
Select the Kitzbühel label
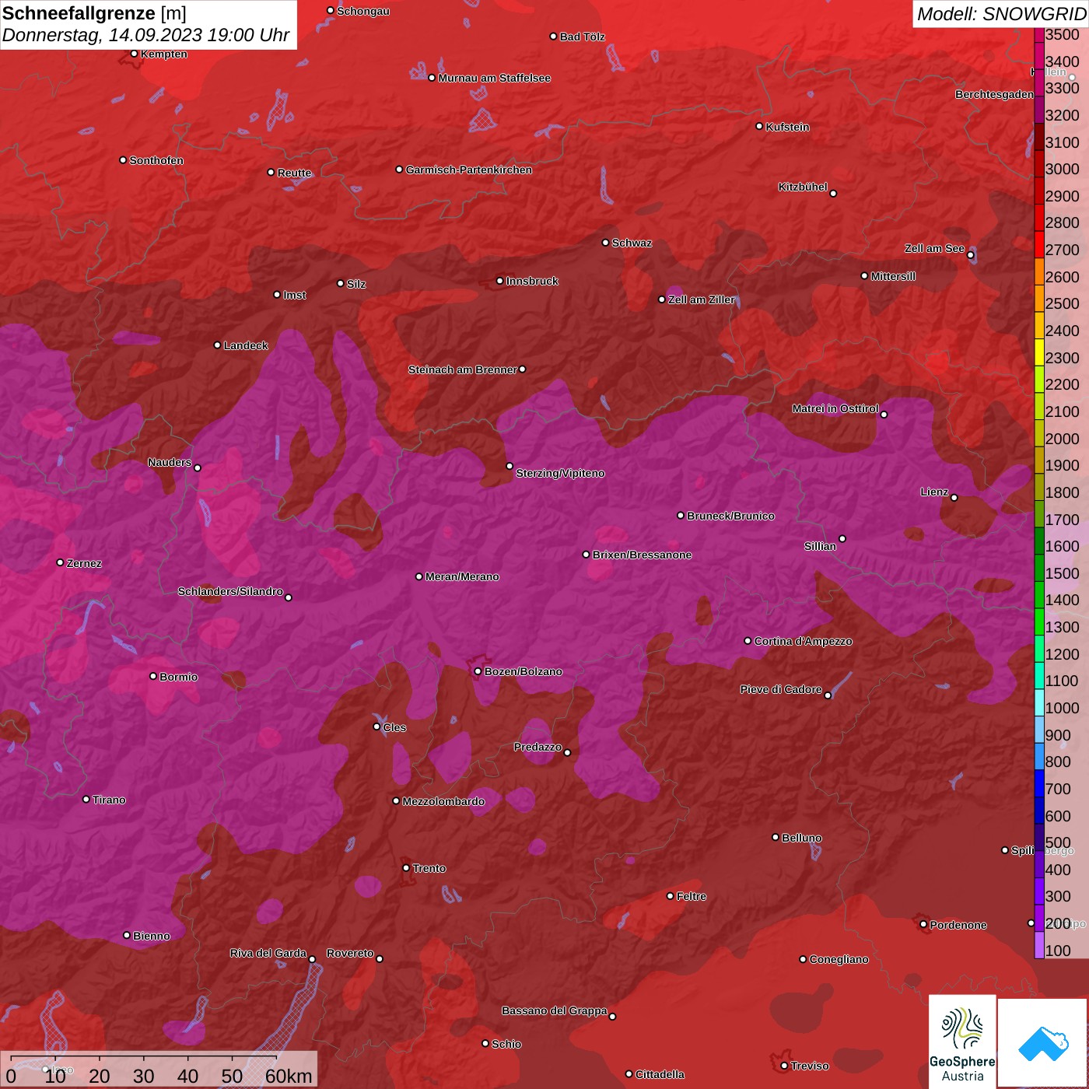[803, 187]
